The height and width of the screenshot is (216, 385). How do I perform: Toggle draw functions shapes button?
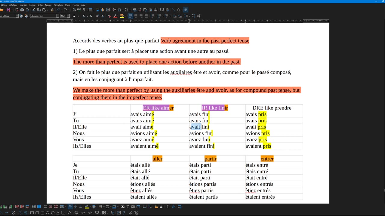point(186,10)
